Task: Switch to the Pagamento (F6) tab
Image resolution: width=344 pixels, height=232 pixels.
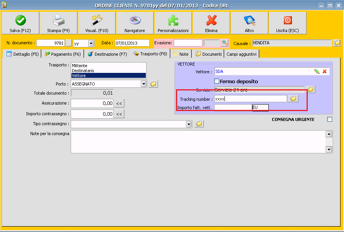Action: (63, 54)
